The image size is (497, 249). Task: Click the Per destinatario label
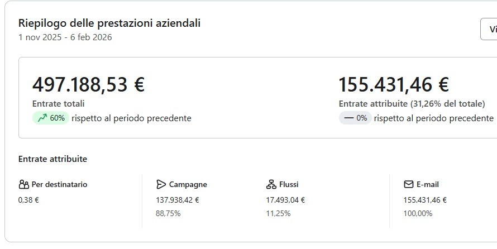tap(59, 185)
